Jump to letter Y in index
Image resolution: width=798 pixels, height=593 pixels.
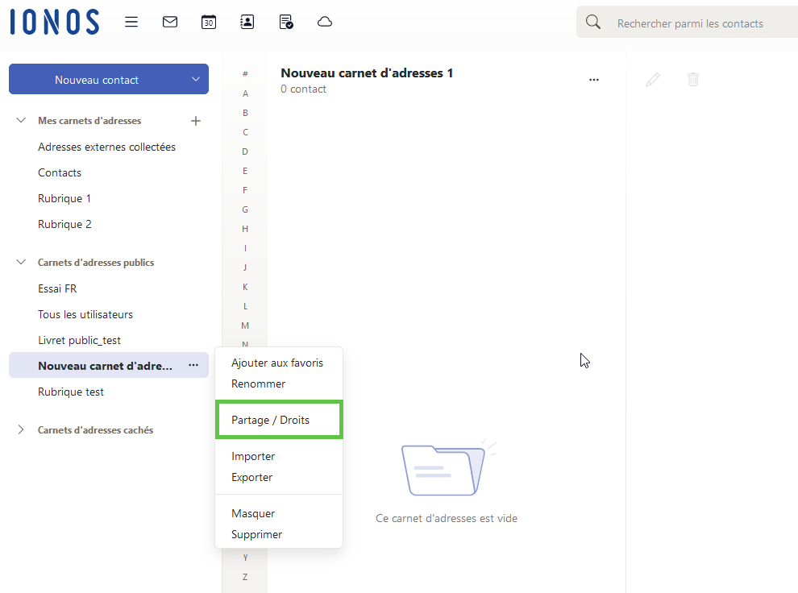(x=245, y=558)
